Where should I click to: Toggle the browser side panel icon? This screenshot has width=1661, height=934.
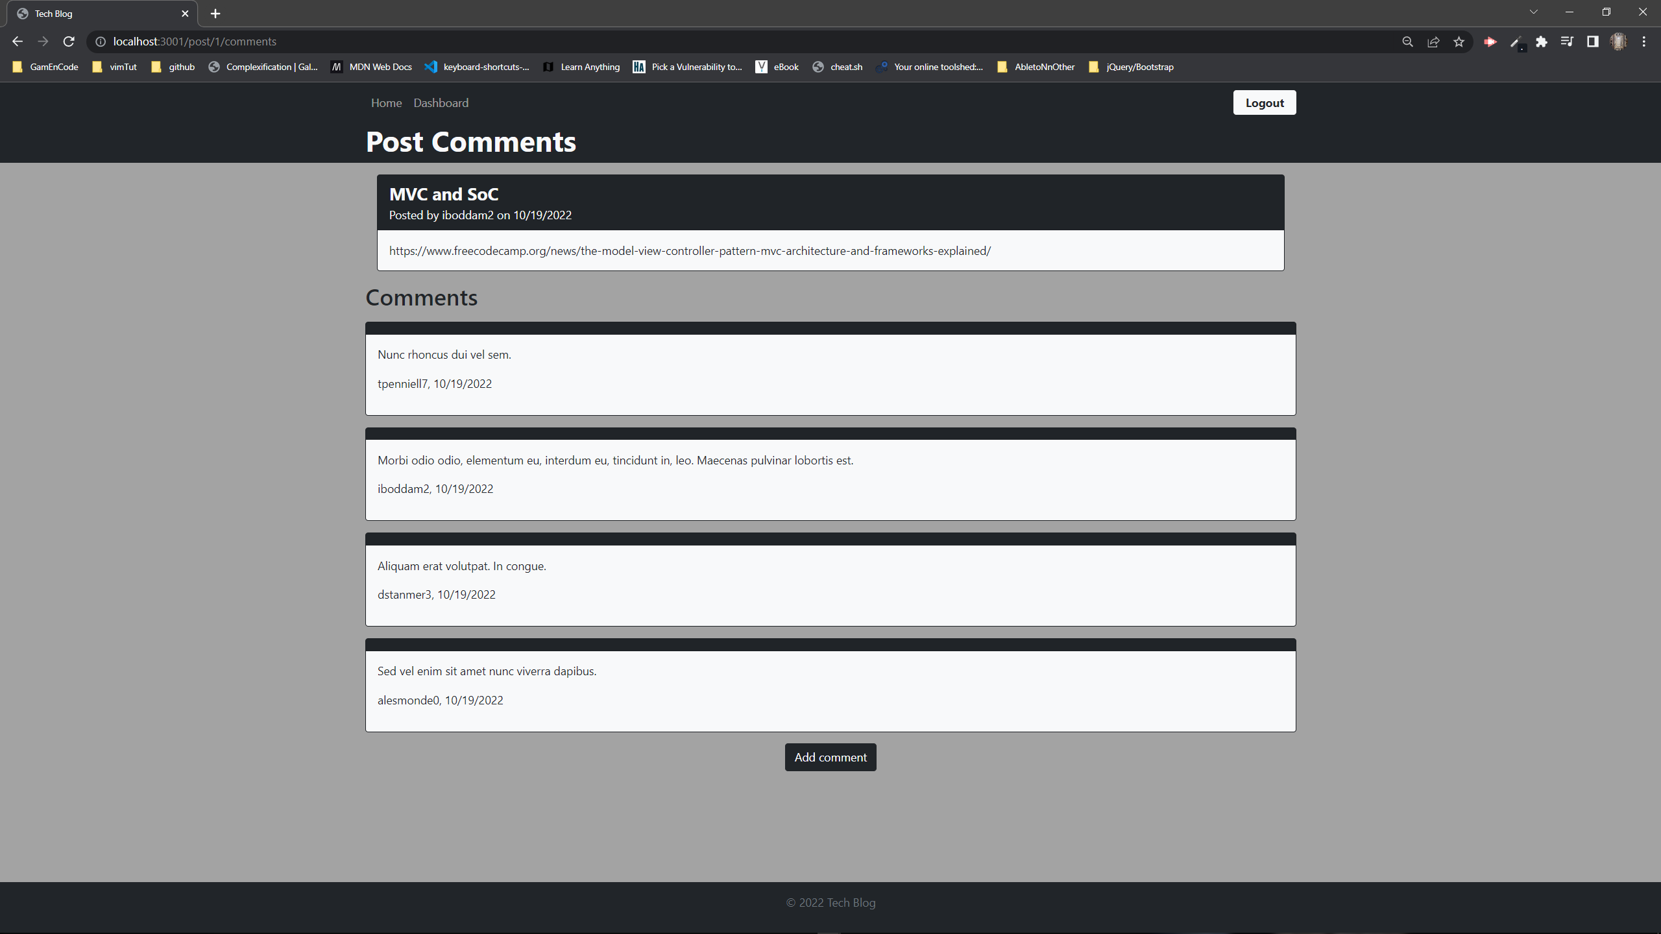point(1593,42)
